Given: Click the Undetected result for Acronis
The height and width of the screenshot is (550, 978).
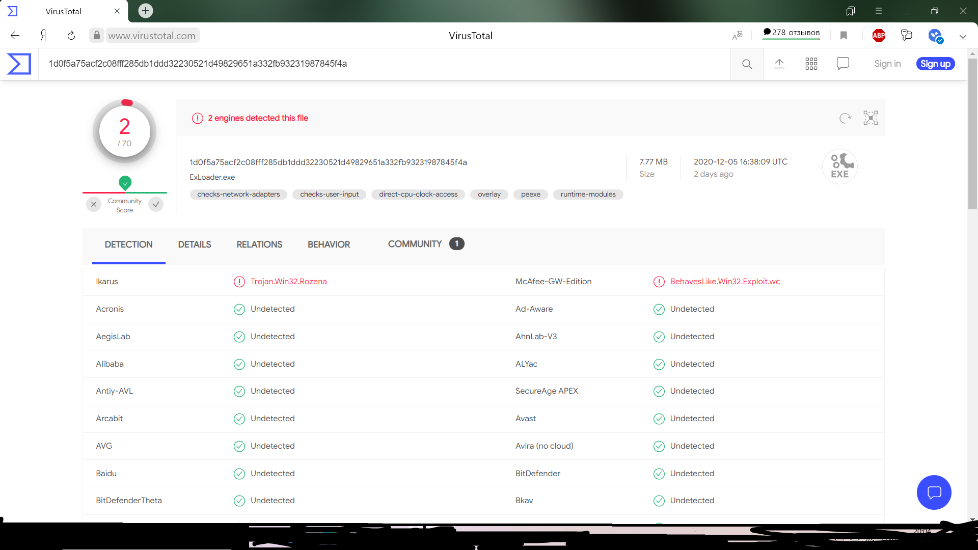Looking at the screenshot, I should click(x=273, y=309).
